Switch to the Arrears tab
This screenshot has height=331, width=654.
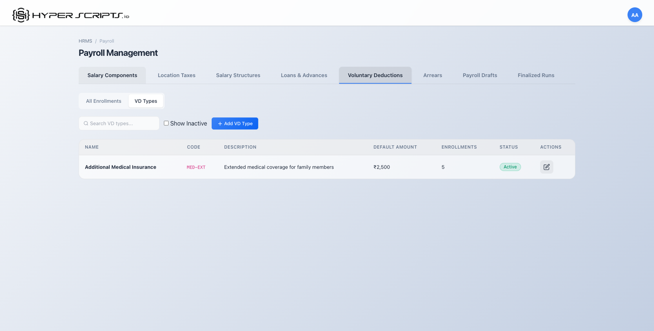click(433, 75)
